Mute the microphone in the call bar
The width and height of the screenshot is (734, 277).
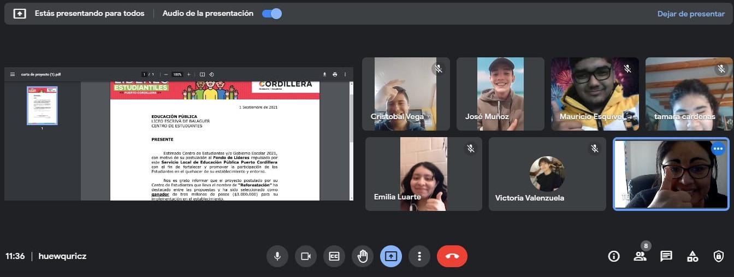point(277,256)
